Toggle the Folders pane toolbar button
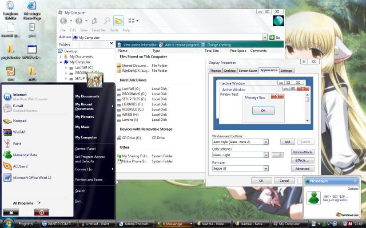This screenshot has height=228, width=366. [x=118, y=21]
